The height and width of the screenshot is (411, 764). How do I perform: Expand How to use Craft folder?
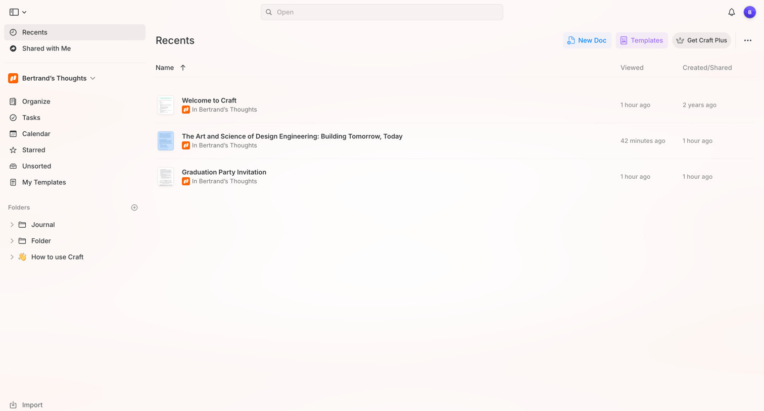pos(12,257)
